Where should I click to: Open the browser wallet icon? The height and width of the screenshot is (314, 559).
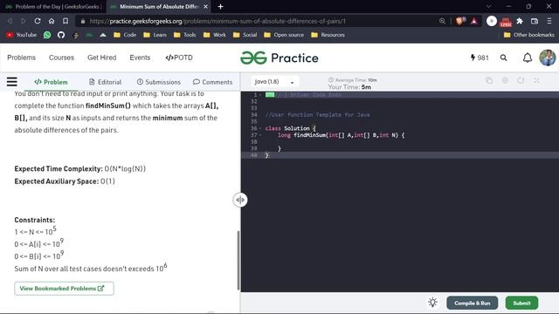pos(534,21)
